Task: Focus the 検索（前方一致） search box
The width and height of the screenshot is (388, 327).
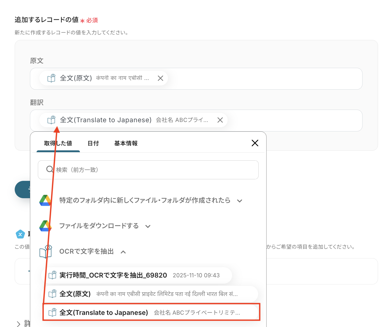Action: click(148, 170)
